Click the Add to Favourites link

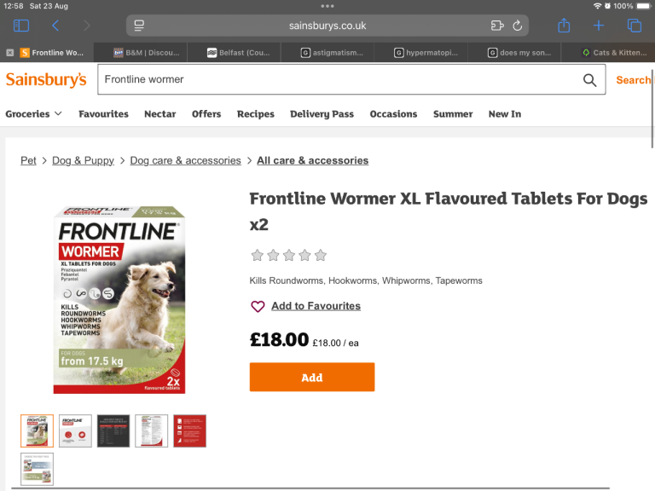pos(316,306)
